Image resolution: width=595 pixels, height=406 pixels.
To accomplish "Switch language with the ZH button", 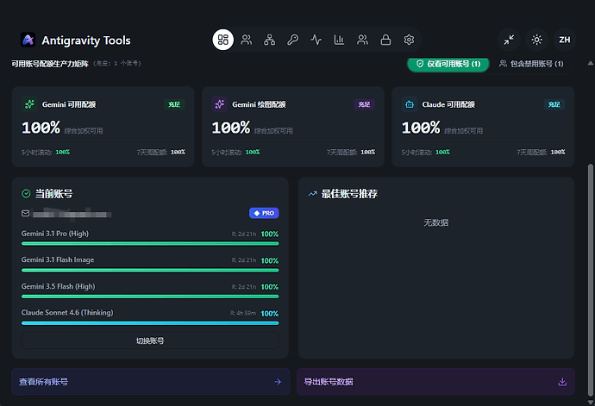I will point(564,40).
